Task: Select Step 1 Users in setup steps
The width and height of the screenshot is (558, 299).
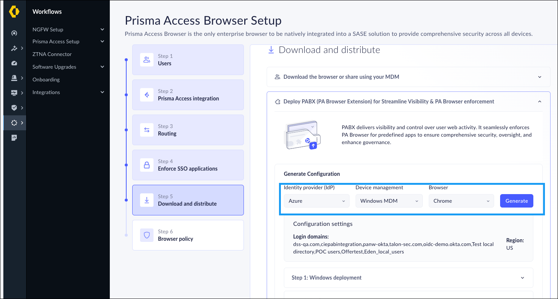Action: tap(188, 60)
